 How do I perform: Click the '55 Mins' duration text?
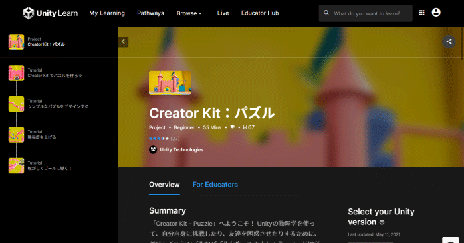point(212,127)
